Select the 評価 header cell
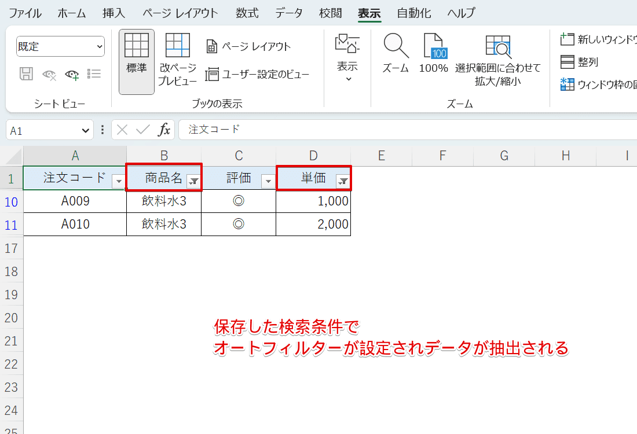Viewport: 637px width, 434px height. pyautogui.click(x=239, y=178)
